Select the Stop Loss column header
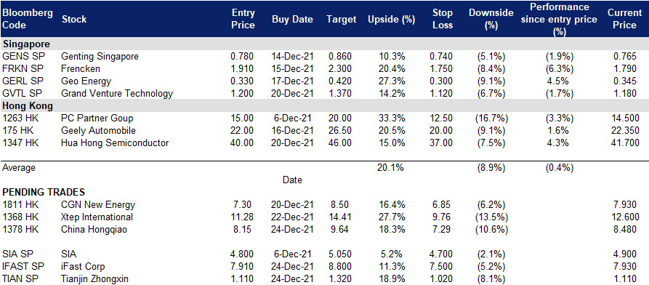649x285 pixels. [443, 19]
